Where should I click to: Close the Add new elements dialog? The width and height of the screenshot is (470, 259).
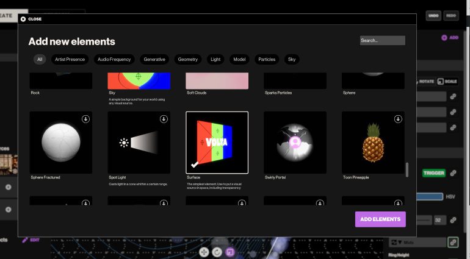point(31,19)
